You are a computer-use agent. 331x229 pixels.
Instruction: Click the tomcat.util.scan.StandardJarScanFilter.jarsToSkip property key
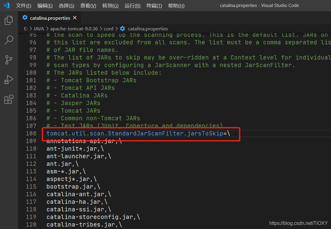click(x=135, y=133)
